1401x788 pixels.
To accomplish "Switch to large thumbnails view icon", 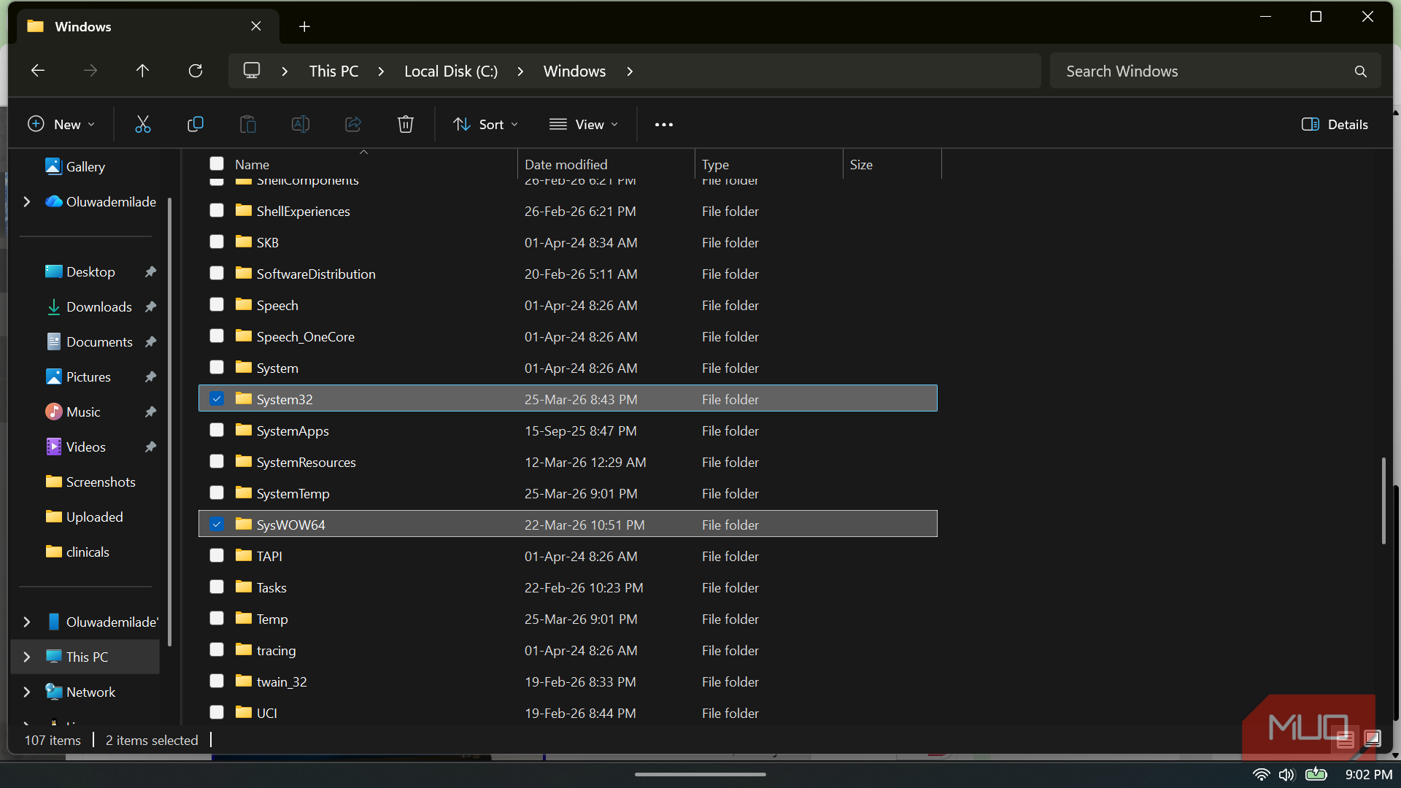I will pos(1373,739).
